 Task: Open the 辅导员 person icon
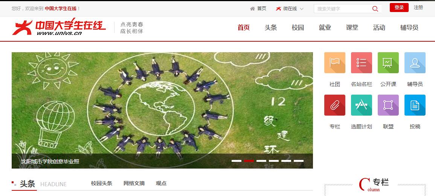[x=415, y=63]
